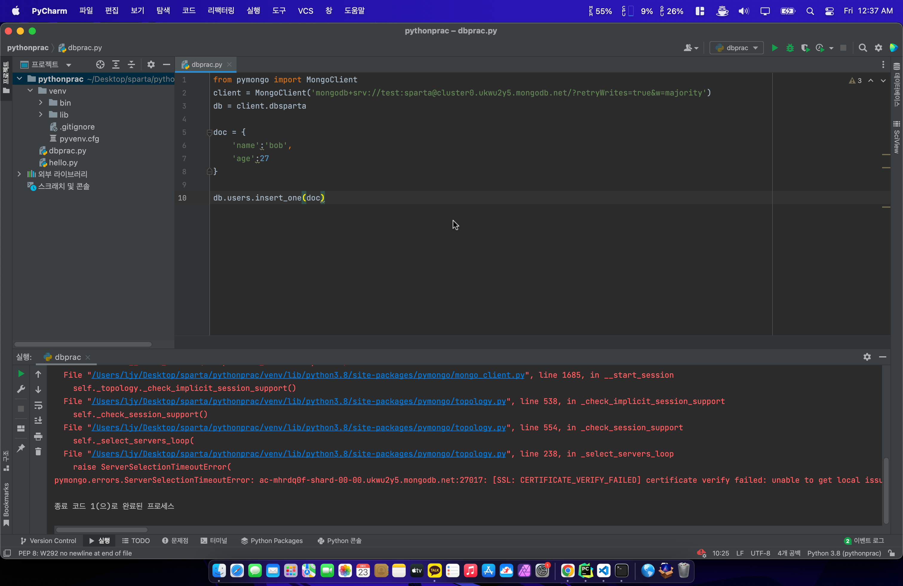Open Project view selector dropdown

coord(45,64)
